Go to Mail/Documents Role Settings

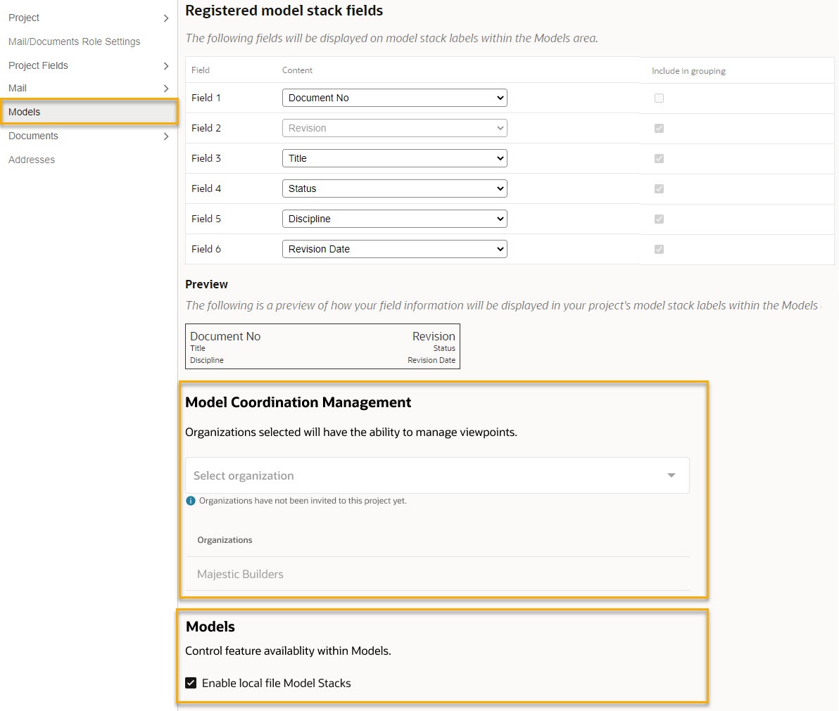tap(75, 41)
